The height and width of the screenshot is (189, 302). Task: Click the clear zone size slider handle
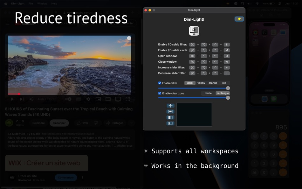click(x=228, y=98)
